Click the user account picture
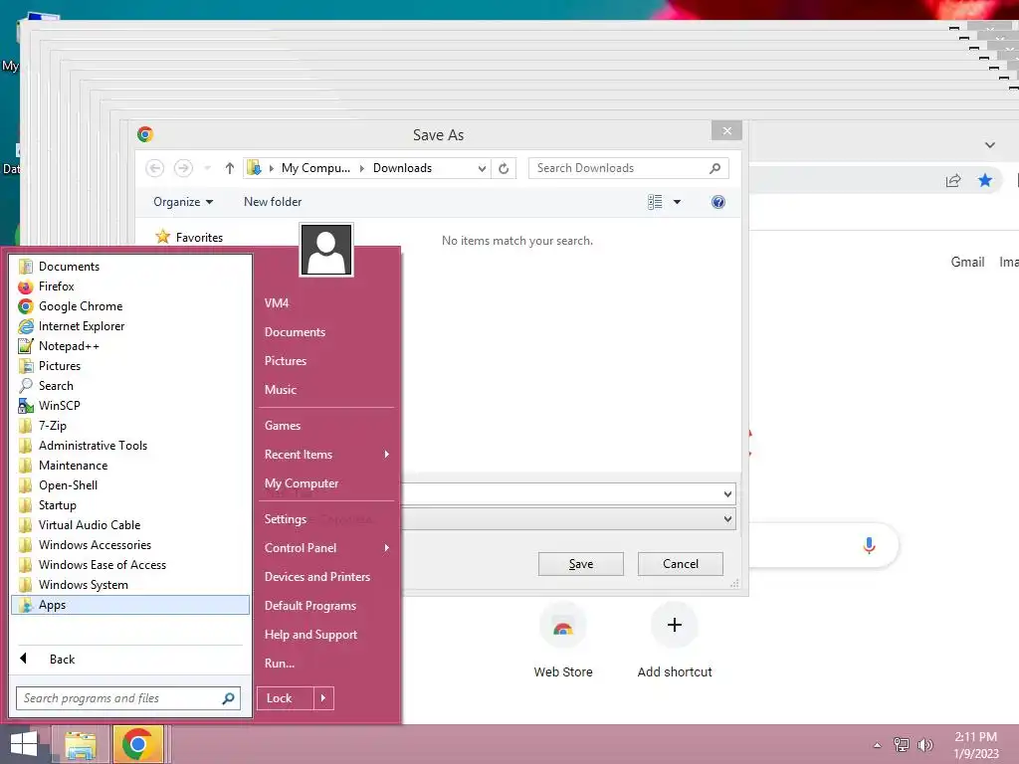This screenshot has width=1019, height=764. tap(326, 250)
